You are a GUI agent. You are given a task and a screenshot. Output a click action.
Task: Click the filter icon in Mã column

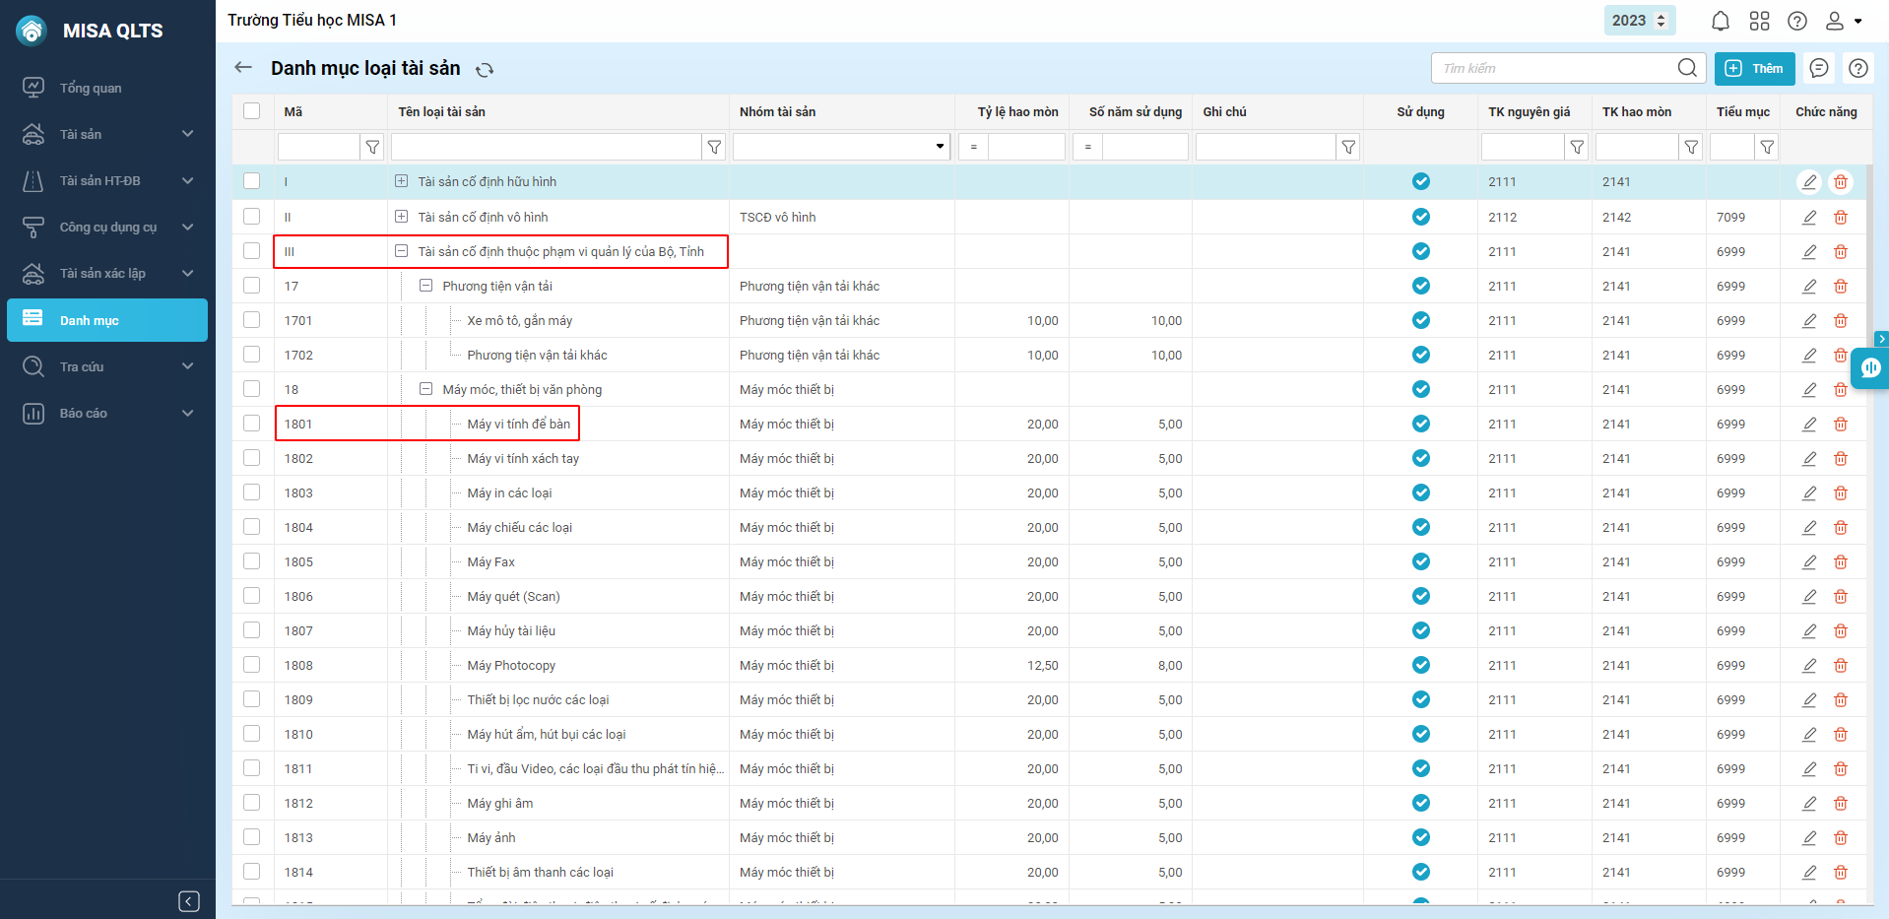point(372,148)
